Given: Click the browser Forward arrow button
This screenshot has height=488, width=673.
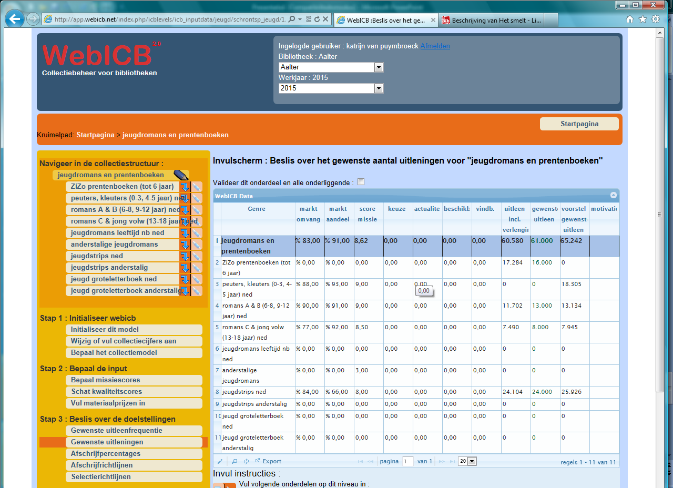Looking at the screenshot, I should pyautogui.click(x=33, y=19).
